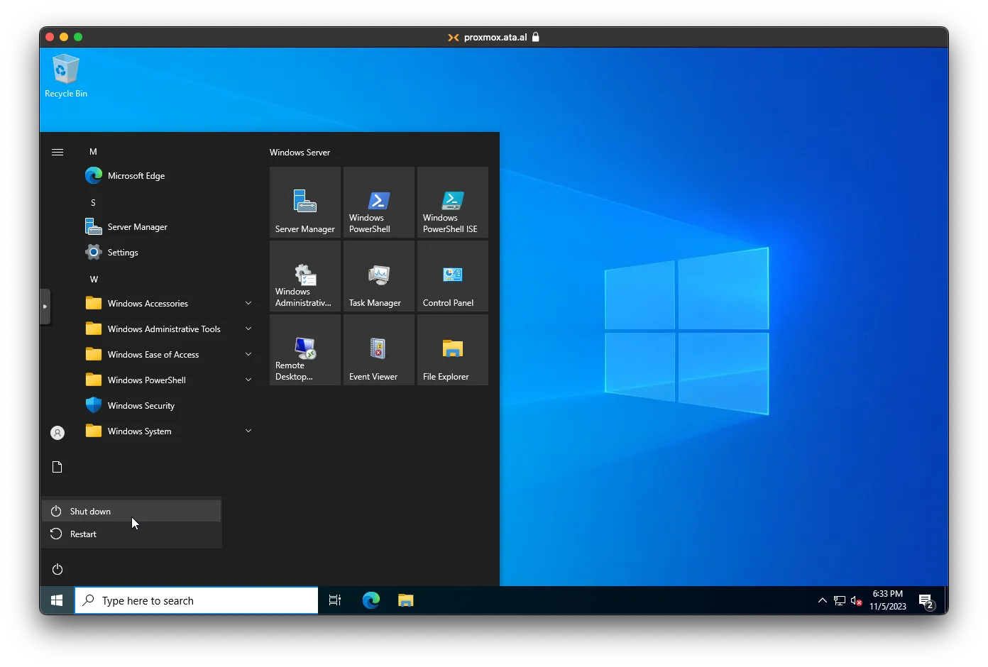Open Settings from the app list
The image size is (988, 667).
(x=168, y=253)
